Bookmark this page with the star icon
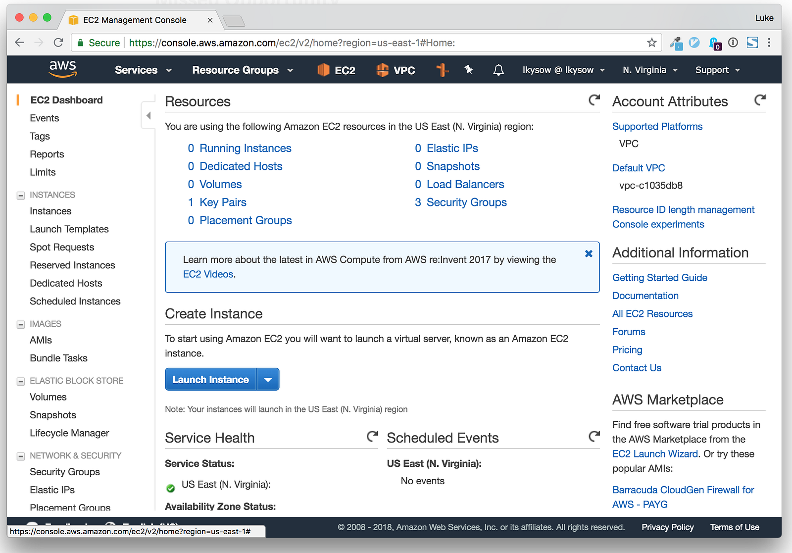This screenshot has height=553, width=792. 652,43
